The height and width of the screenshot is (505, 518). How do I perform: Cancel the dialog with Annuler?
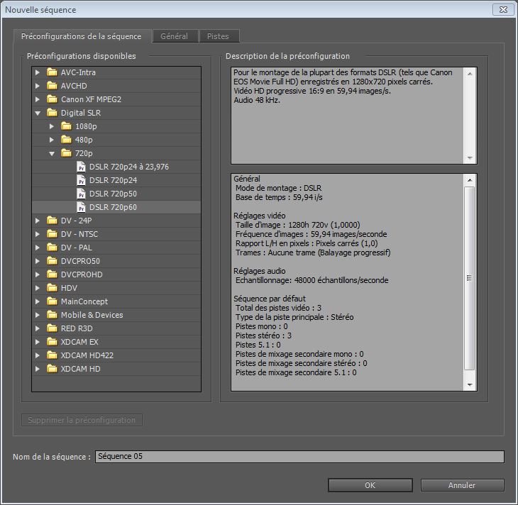click(462, 485)
